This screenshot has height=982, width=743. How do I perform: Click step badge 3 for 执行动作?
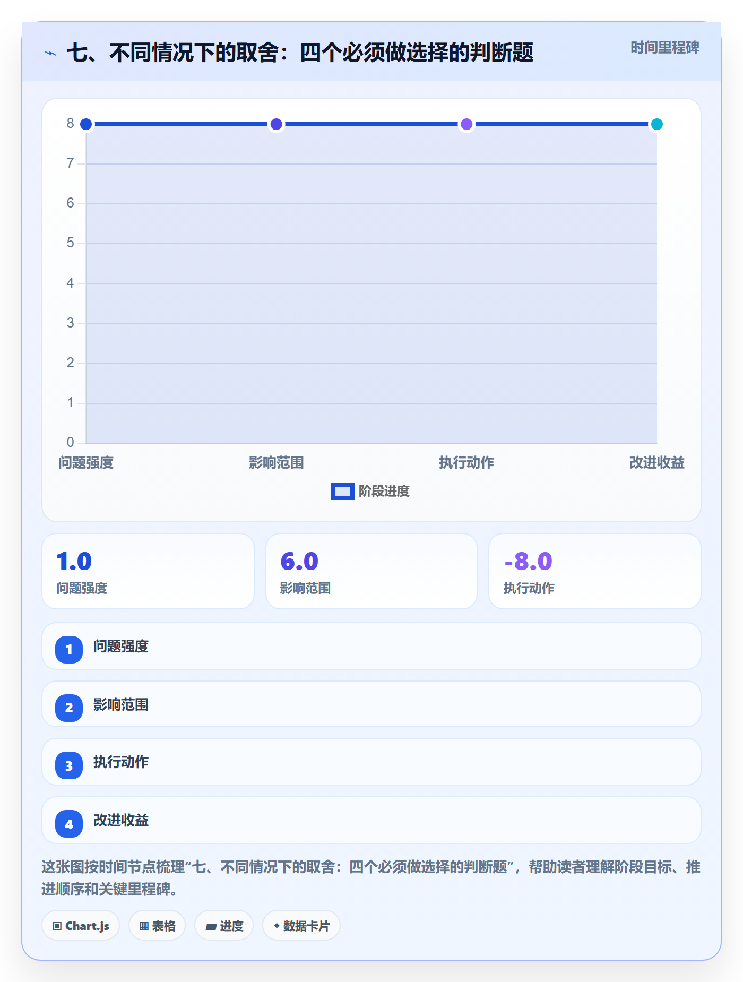69,765
